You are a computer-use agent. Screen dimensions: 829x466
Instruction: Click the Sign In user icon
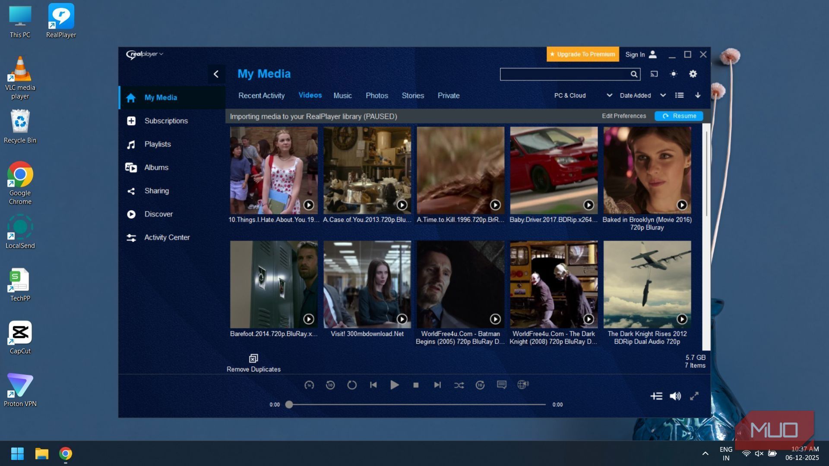pos(653,54)
